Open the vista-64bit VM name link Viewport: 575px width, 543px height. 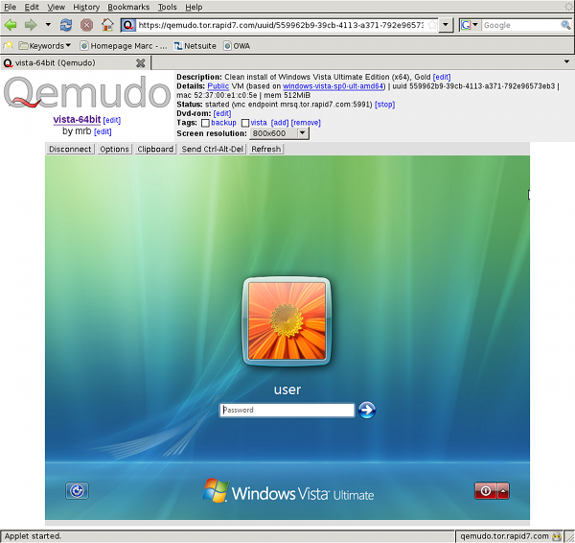[x=77, y=119]
